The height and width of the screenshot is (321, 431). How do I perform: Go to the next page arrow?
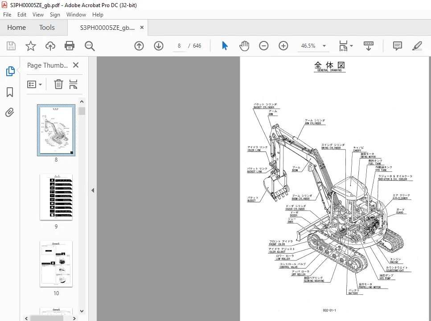click(159, 46)
